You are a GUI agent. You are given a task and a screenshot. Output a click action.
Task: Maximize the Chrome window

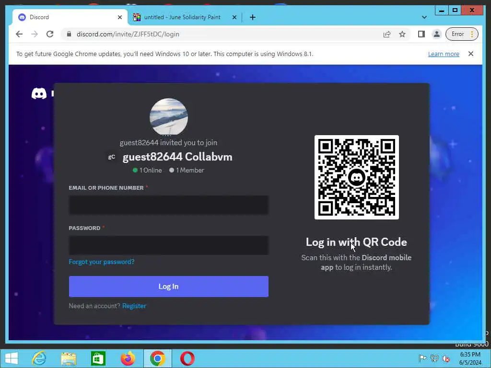455,11
